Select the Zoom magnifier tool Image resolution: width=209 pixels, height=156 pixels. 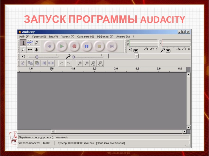point(23,49)
